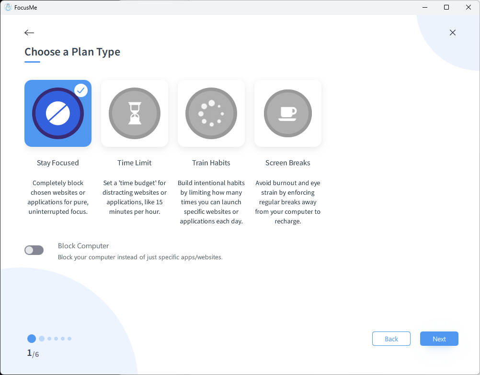Image resolution: width=480 pixels, height=375 pixels.
Task: Click the Back button
Action: tap(391, 339)
